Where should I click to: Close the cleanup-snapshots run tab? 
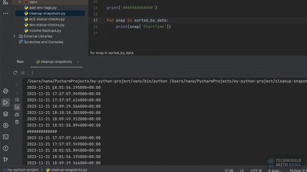[x=78, y=62]
